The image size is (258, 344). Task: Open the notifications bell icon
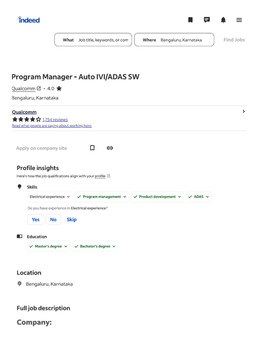(223, 20)
